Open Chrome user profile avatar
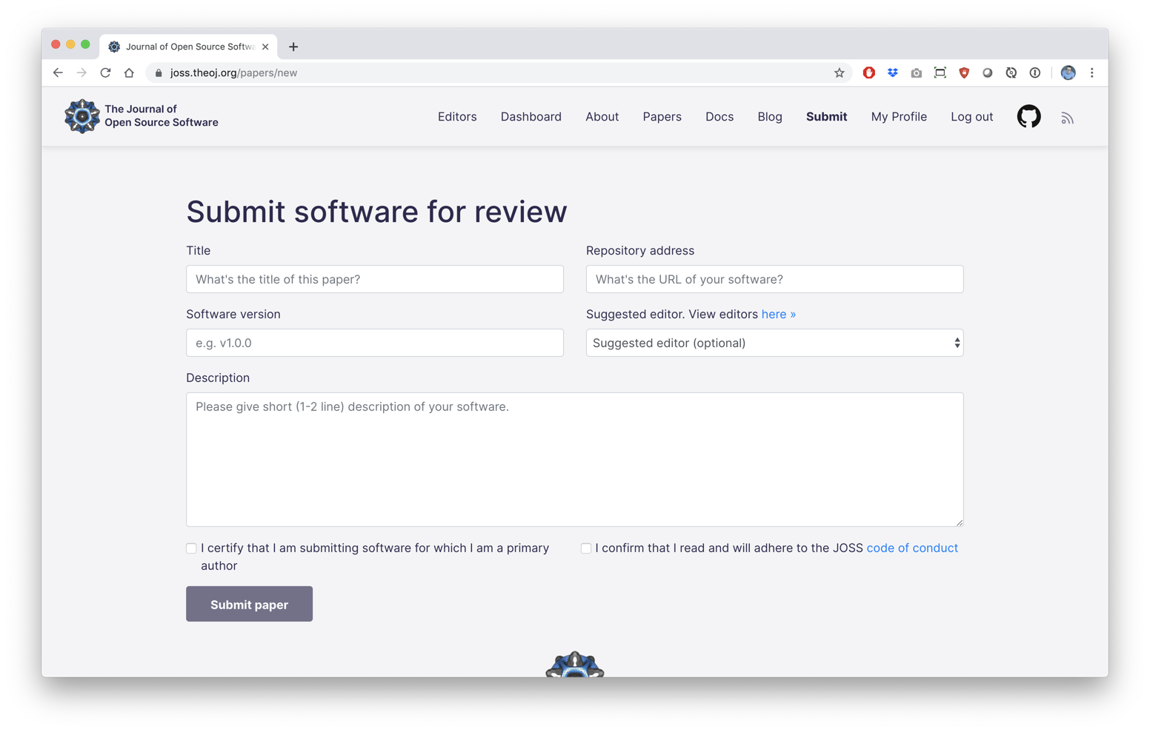The image size is (1150, 732). coord(1068,73)
